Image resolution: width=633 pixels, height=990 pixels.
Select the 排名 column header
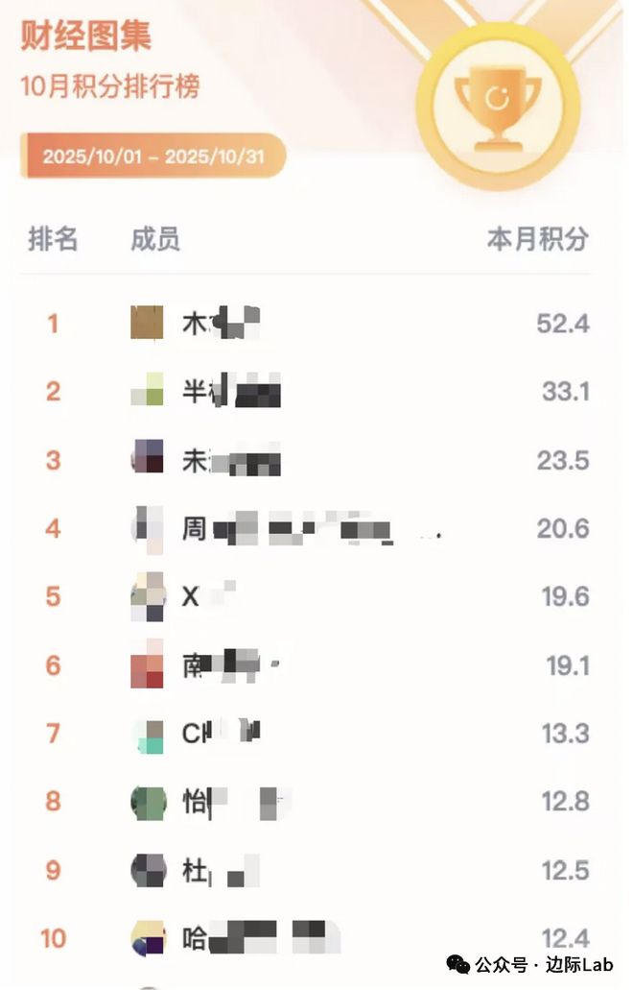[x=53, y=239]
